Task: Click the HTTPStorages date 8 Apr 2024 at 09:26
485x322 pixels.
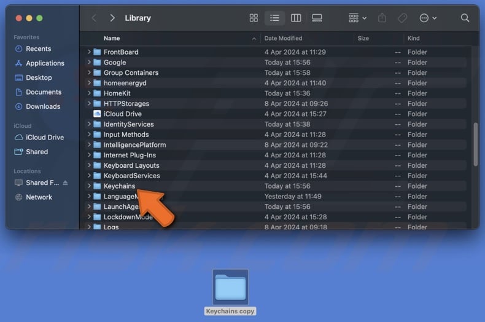Action: pos(296,103)
